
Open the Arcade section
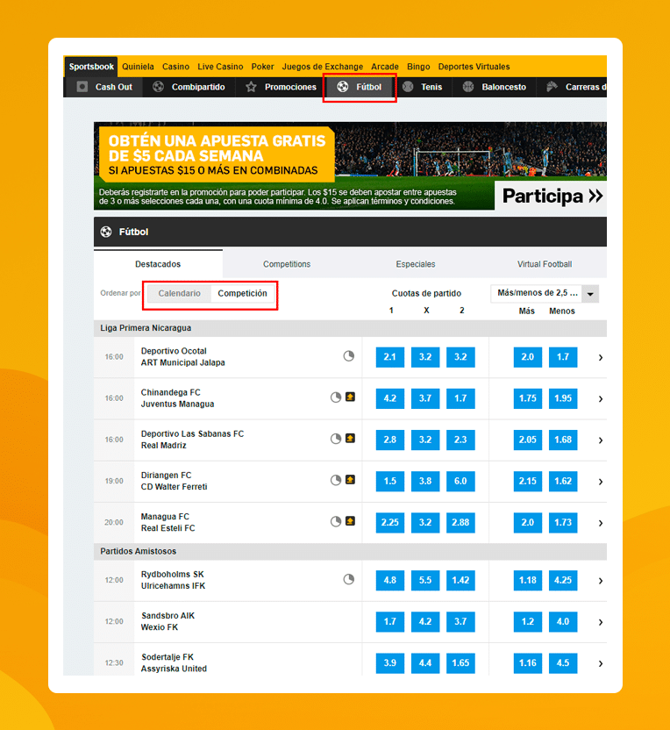385,67
